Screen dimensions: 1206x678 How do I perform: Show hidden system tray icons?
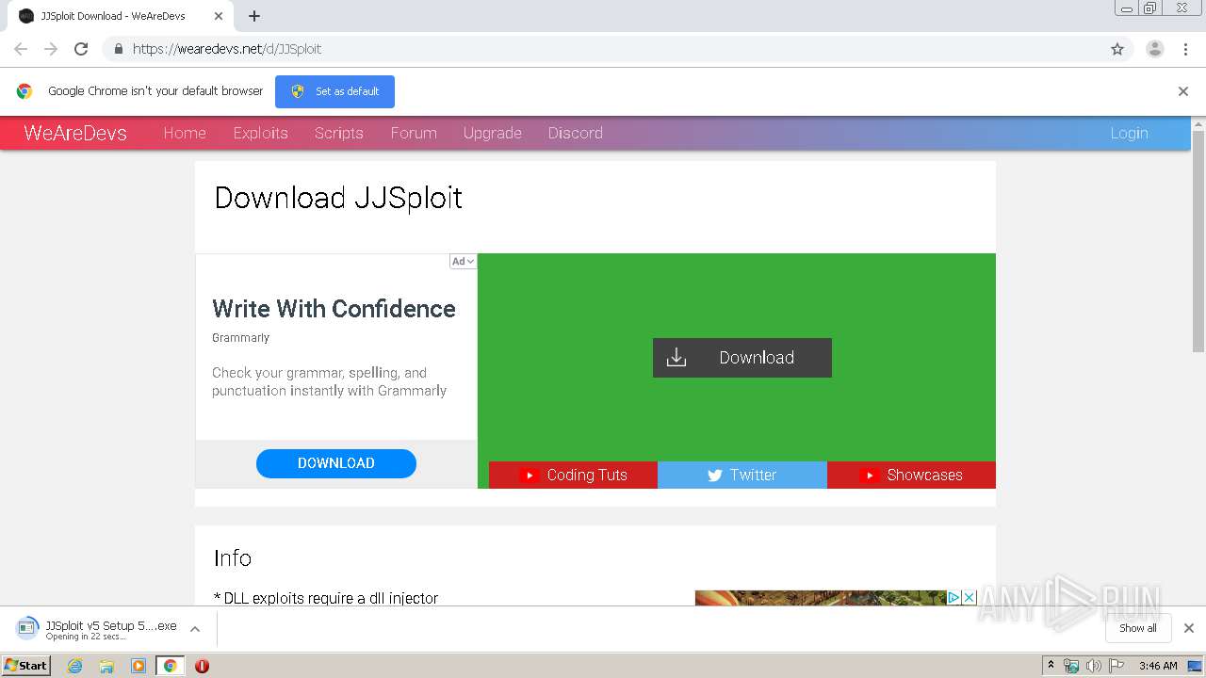pos(1051,666)
